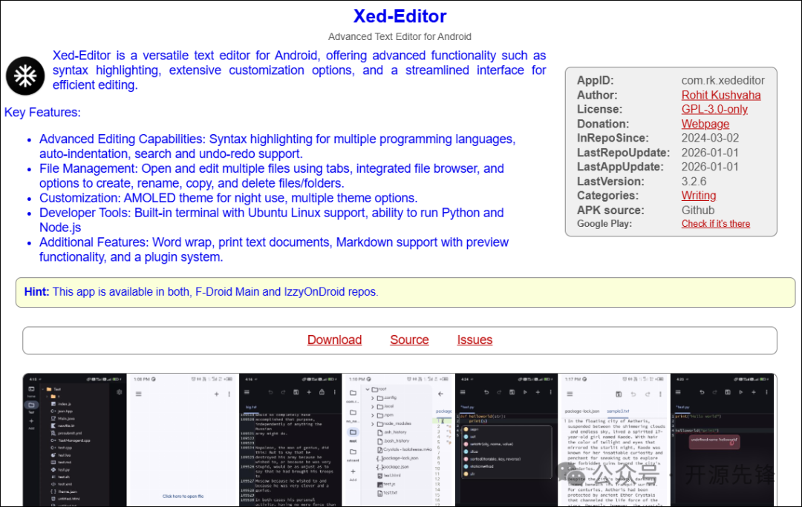Expand the config folder in the file tree
The image size is (802, 507).
coord(371,398)
